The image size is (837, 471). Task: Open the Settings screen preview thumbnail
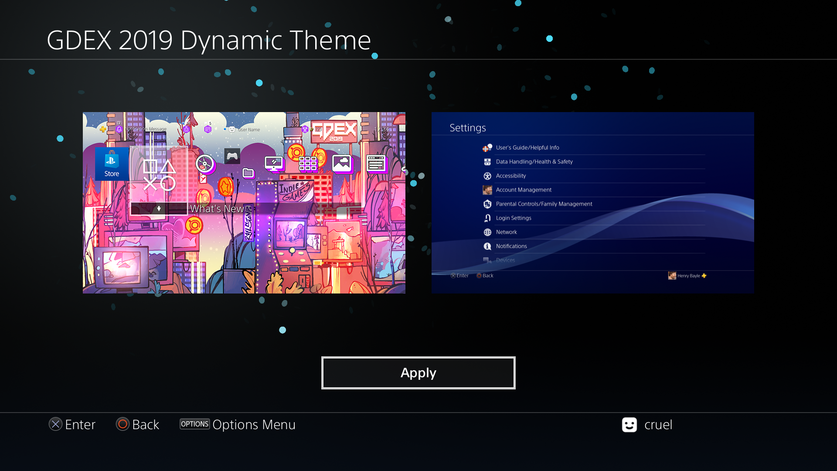593,203
